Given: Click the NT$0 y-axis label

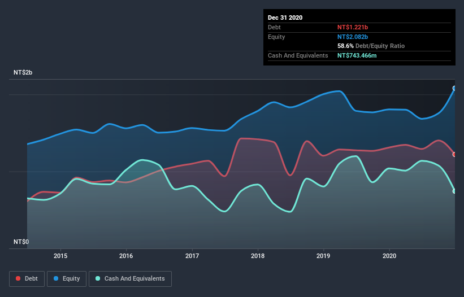Looking at the screenshot, I should click(x=21, y=242).
